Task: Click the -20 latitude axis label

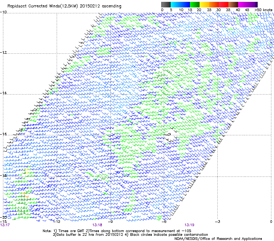Action: pyautogui.click(x=3, y=217)
